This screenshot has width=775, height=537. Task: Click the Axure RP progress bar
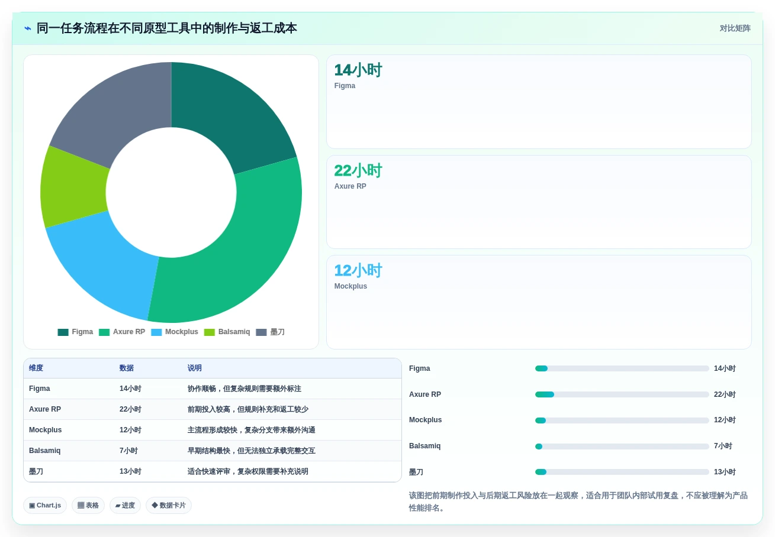pos(622,394)
